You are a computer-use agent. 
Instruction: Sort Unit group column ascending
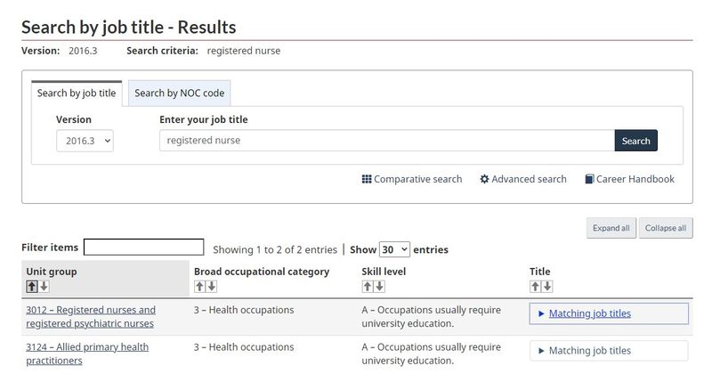tap(32, 287)
